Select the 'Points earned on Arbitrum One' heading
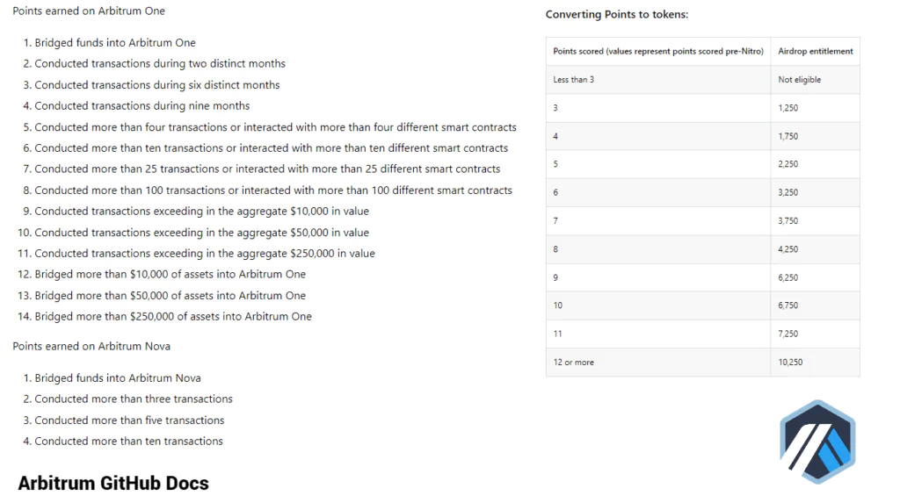Viewport: 900px width, 503px height. 89,11
